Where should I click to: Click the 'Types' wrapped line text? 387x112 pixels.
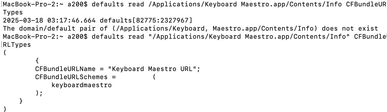click(13, 12)
